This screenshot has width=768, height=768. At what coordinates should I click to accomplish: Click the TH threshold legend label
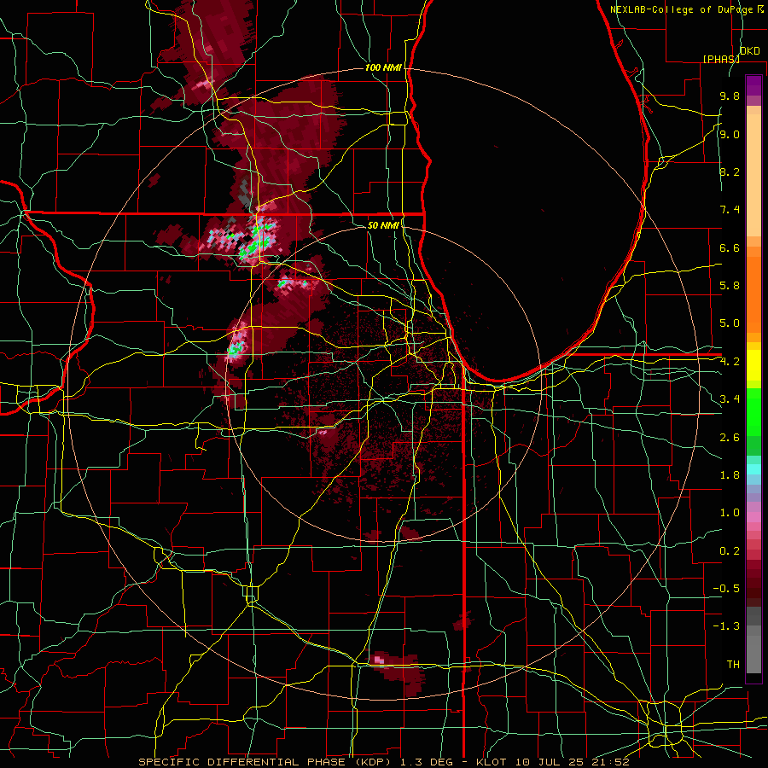pyautogui.click(x=733, y=664)
